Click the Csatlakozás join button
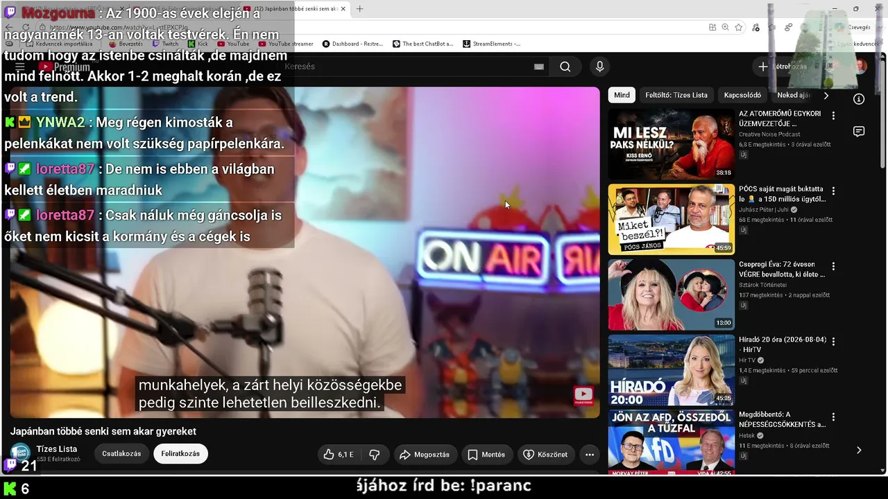The image size is (888, 499). [121, 454]
